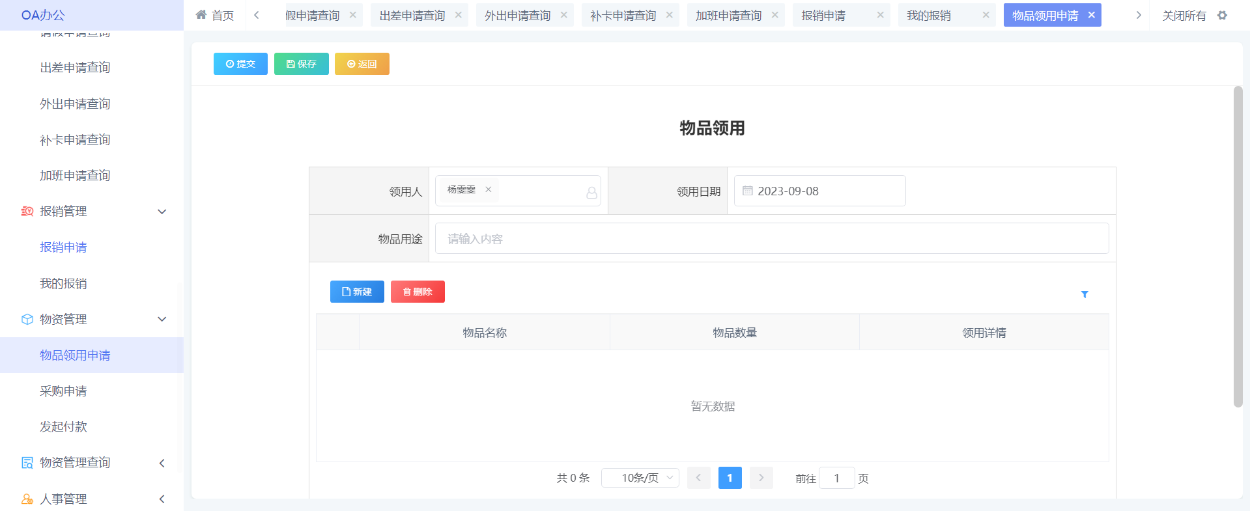Click the settings gear icon in tab bar
The height and width of the screenshot is (511, 1250).
tap(1223, 15)
